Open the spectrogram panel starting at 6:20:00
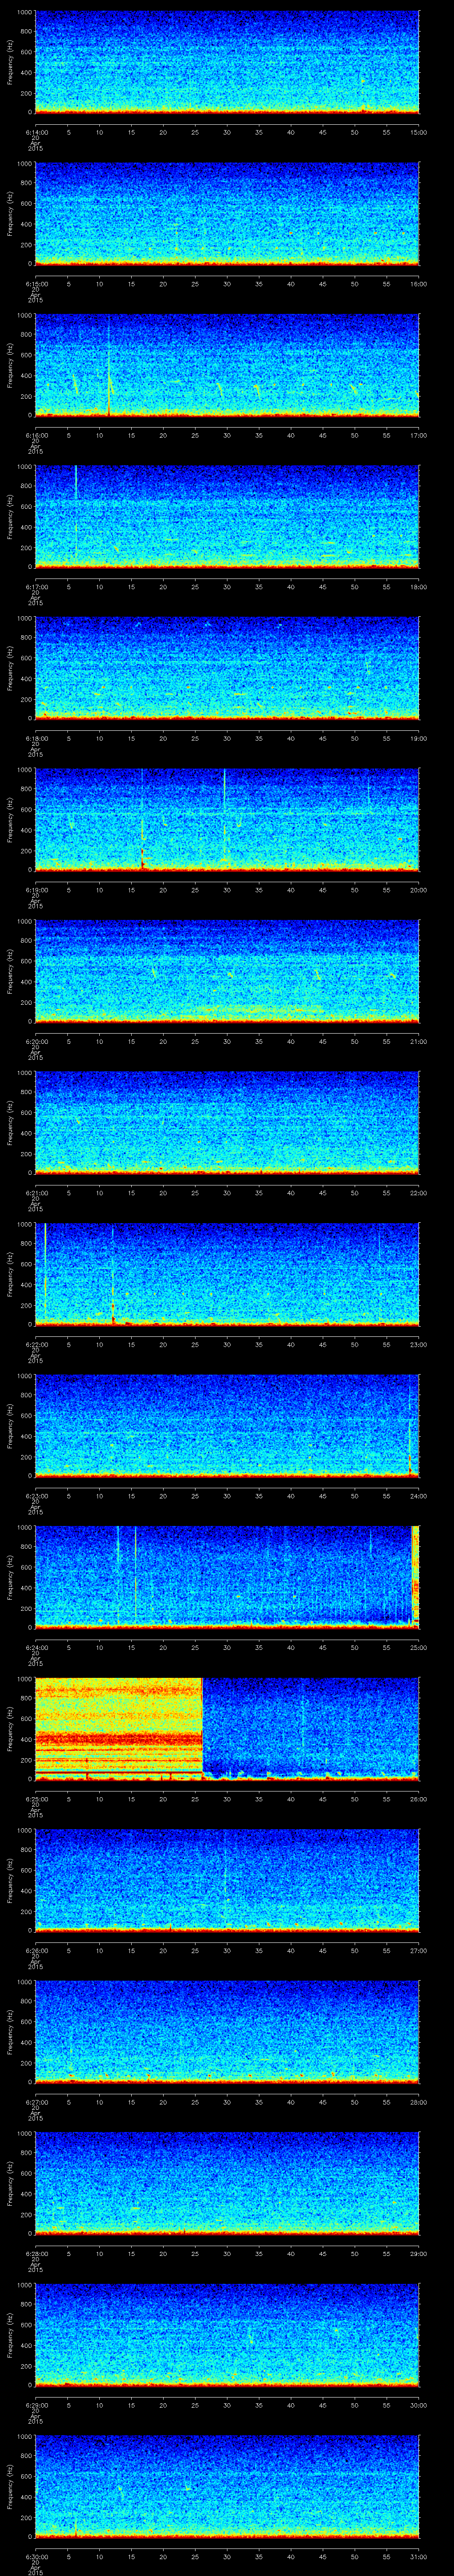454x2576 pixels. 227,972
